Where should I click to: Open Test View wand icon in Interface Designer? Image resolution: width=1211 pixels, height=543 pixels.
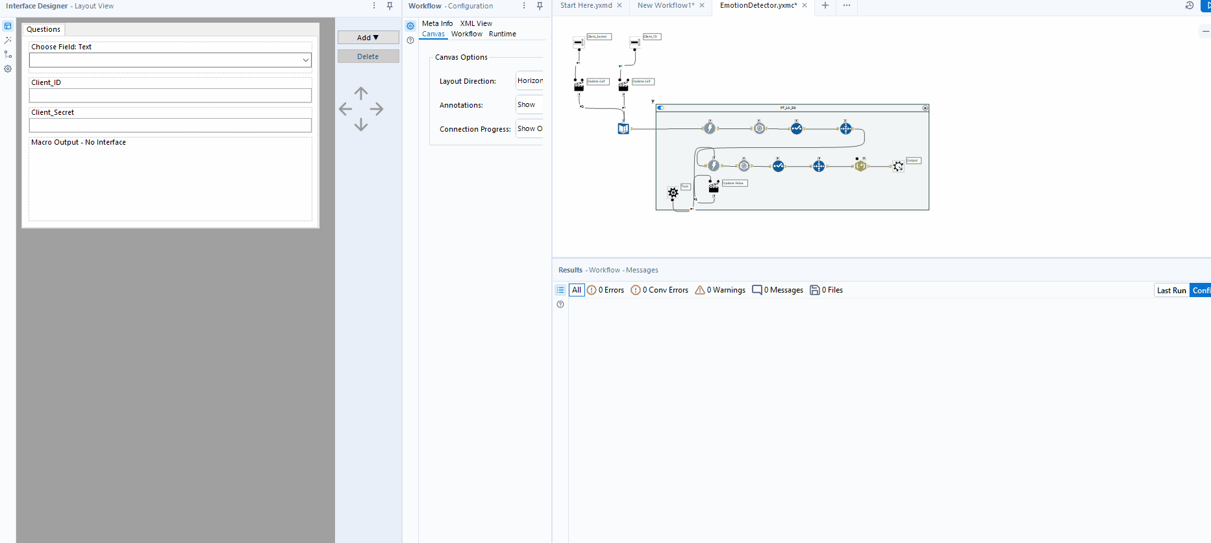pos(8,40)
